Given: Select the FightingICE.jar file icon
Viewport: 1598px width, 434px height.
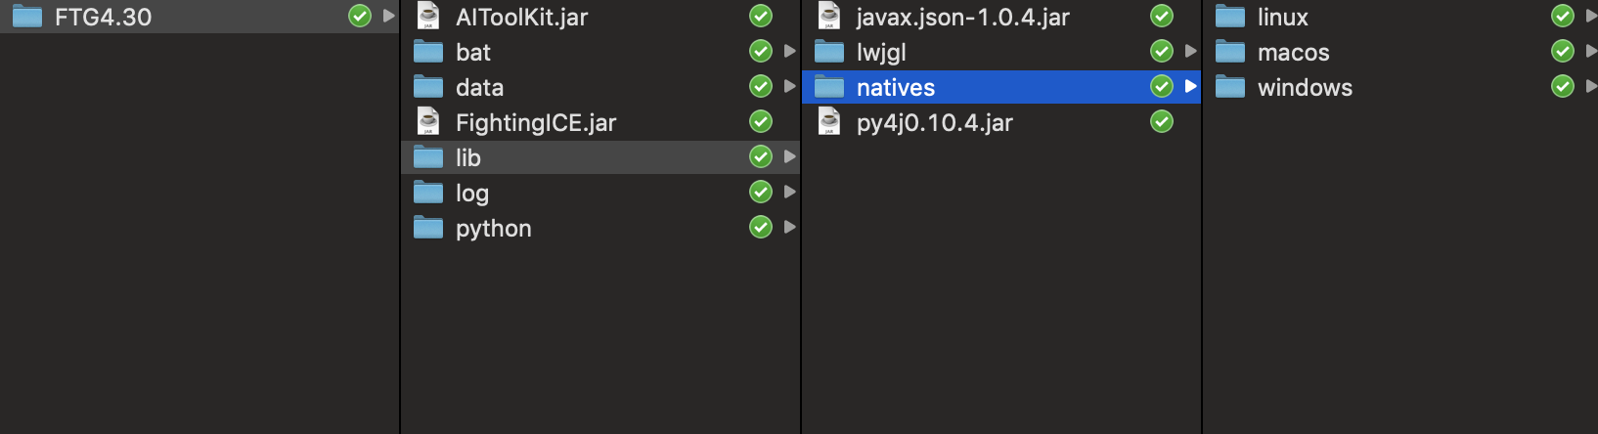Looking at the screenshot, I should (428, 121).
